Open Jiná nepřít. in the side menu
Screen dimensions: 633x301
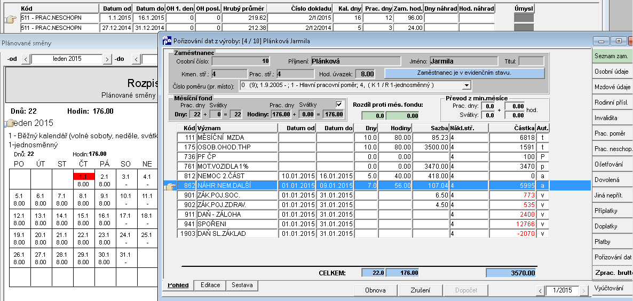(x=612, y=195)
